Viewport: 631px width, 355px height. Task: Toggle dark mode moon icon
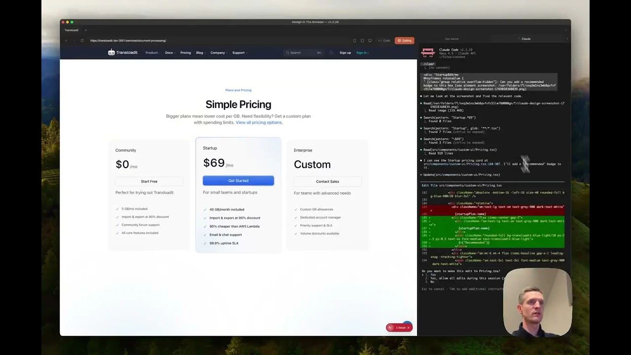point(331,53)
